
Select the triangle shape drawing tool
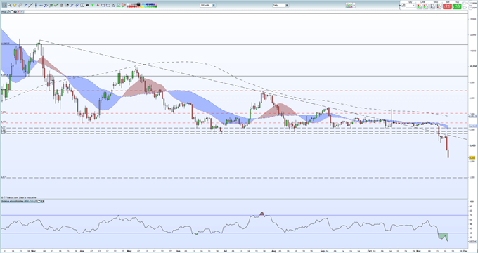(113, 5)
